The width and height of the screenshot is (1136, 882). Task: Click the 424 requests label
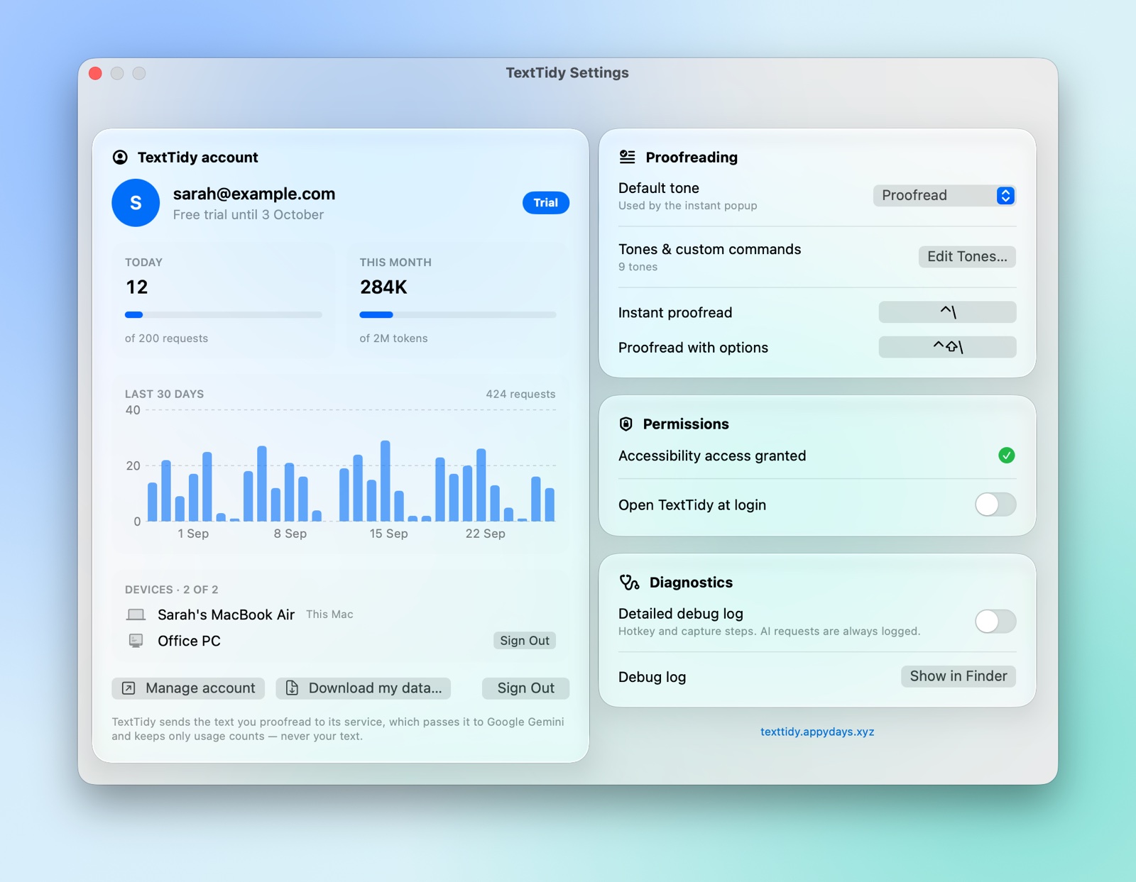[520, 394]
